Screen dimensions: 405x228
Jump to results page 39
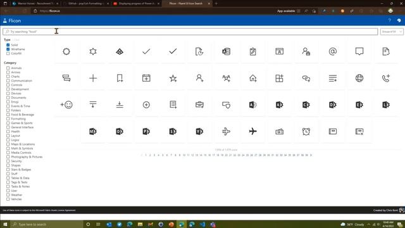coord(306,155)
